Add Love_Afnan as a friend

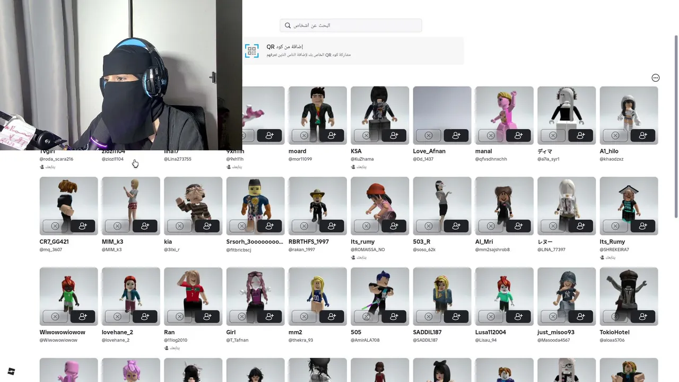point(456,136)
